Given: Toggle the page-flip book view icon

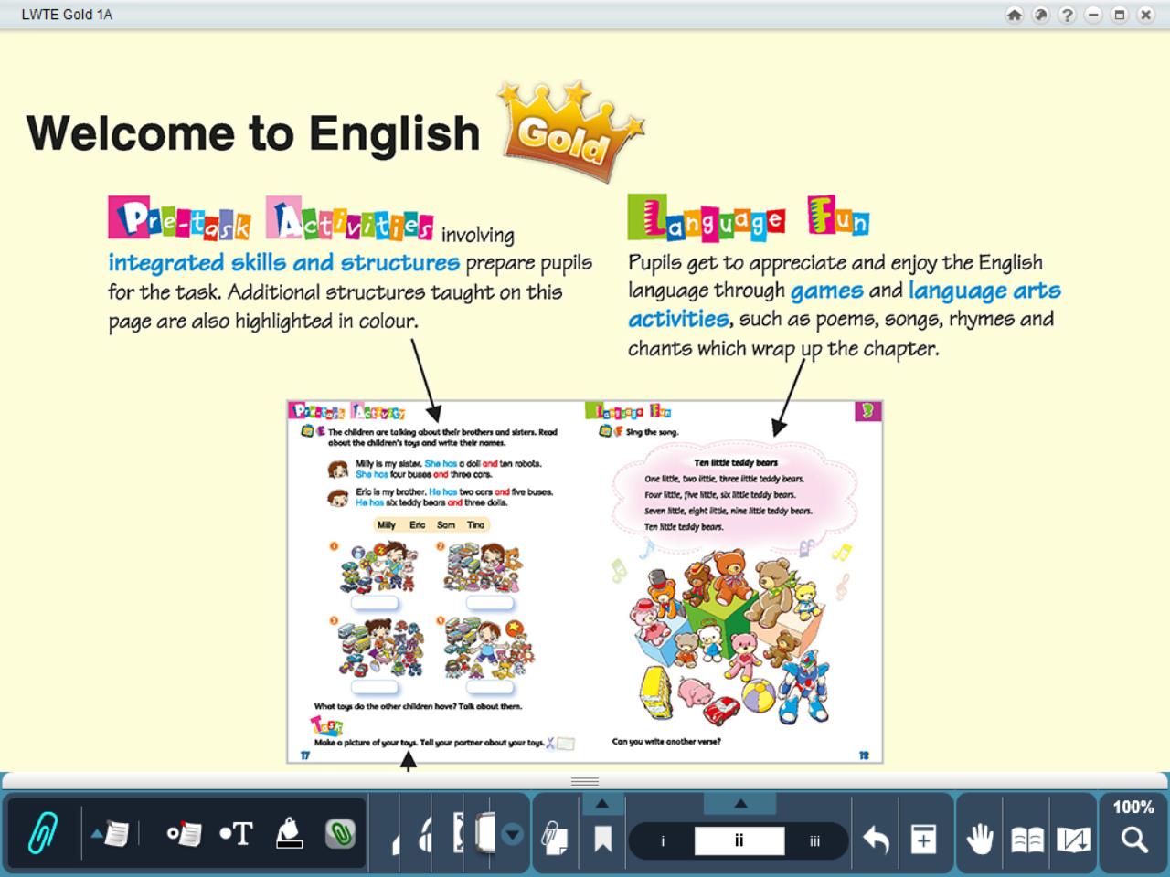Looking at the screenshot, I should (1074, 839).
